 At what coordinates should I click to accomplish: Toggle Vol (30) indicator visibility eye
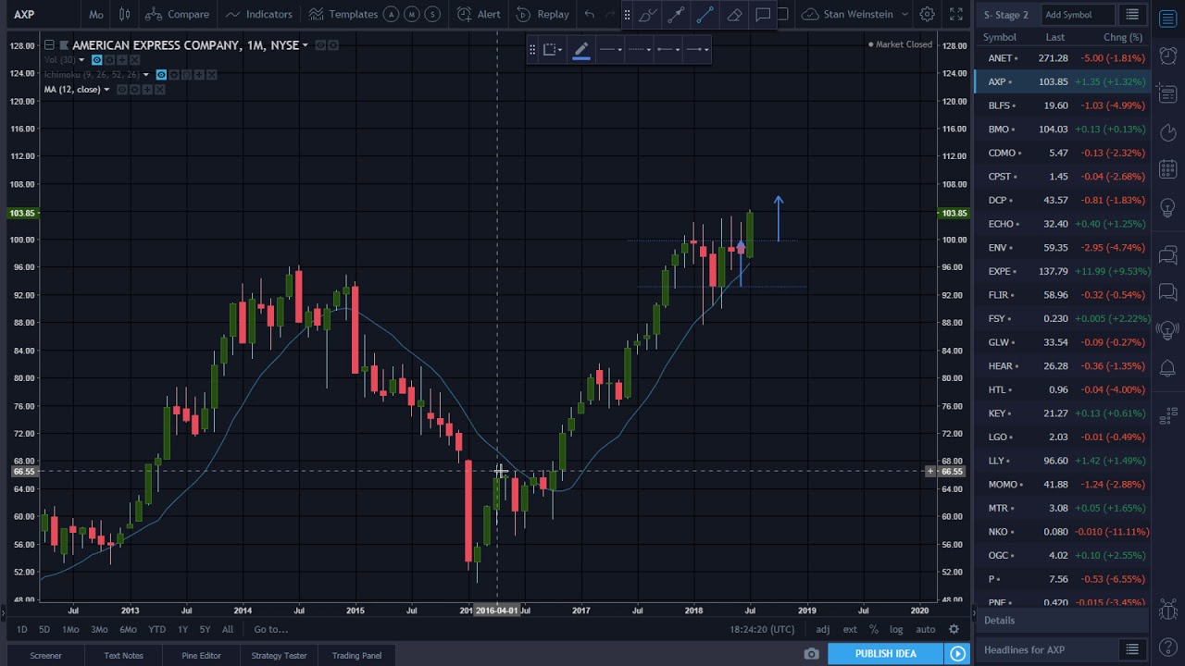(x=96, y=60)
